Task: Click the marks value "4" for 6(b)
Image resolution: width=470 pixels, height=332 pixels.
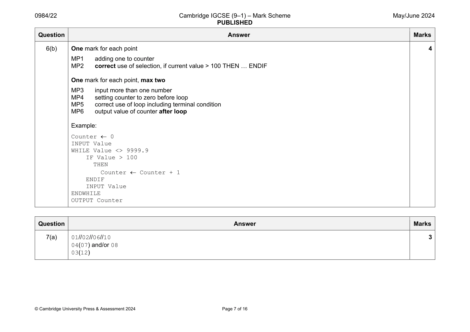Action: tap(430, 49)
